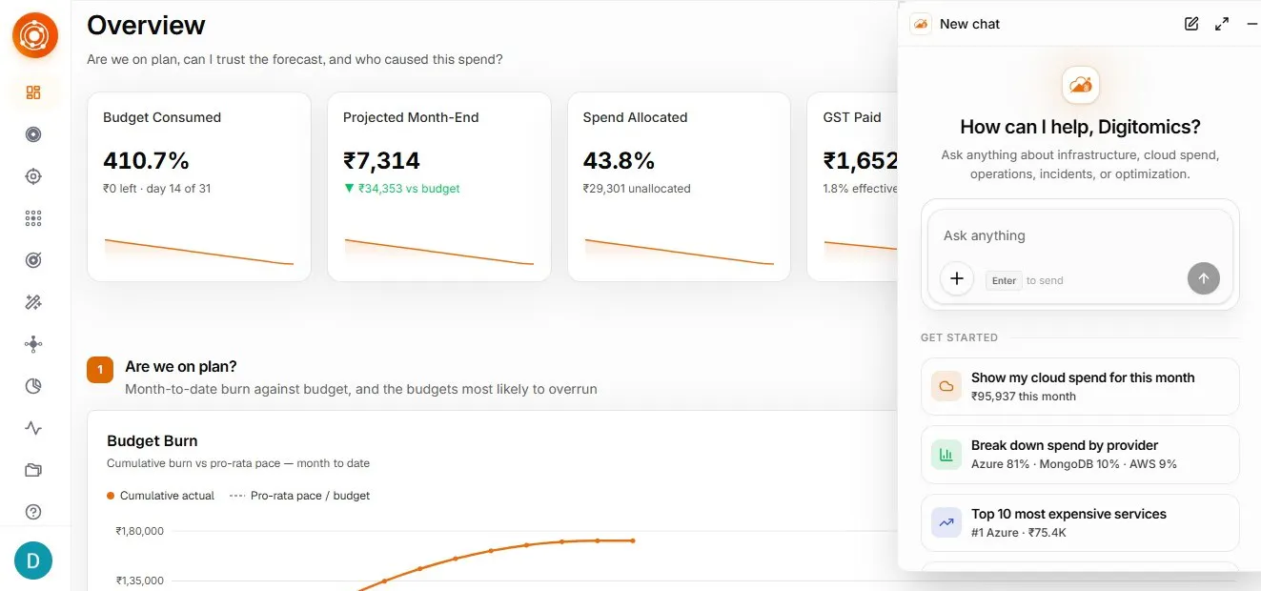
Task: Open the help question mark icon
Action: coord(33,512)
